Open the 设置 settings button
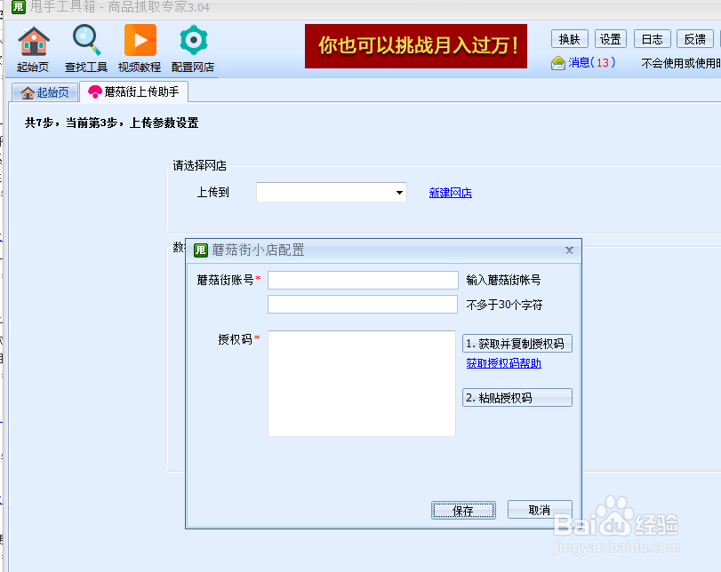 coord(611,39)
